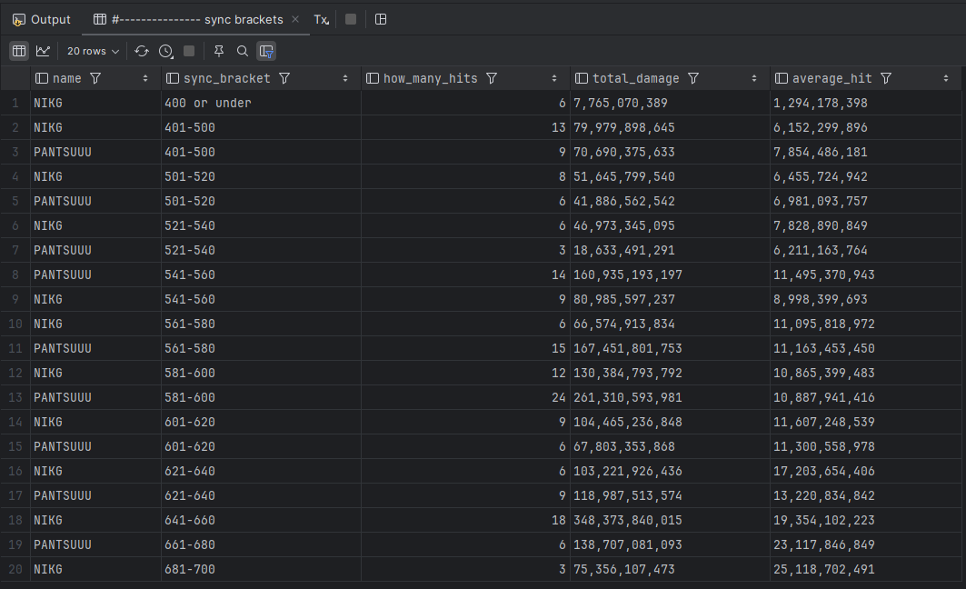This screenshot has height=589, width=966.
Task: Open the 20 rows page size dropdown
Action: 93,51
